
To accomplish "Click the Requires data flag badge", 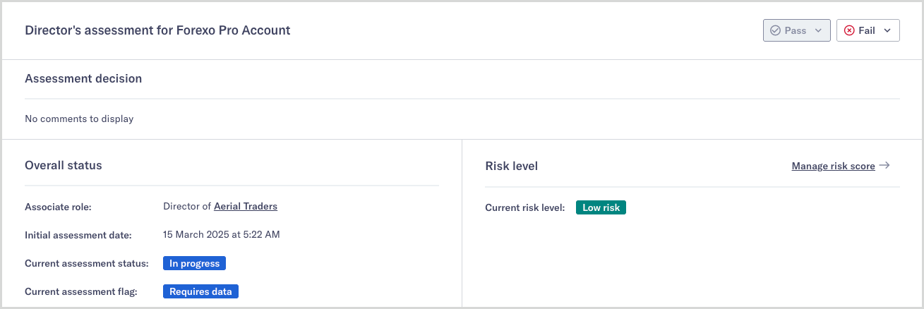I will (200, 291).
